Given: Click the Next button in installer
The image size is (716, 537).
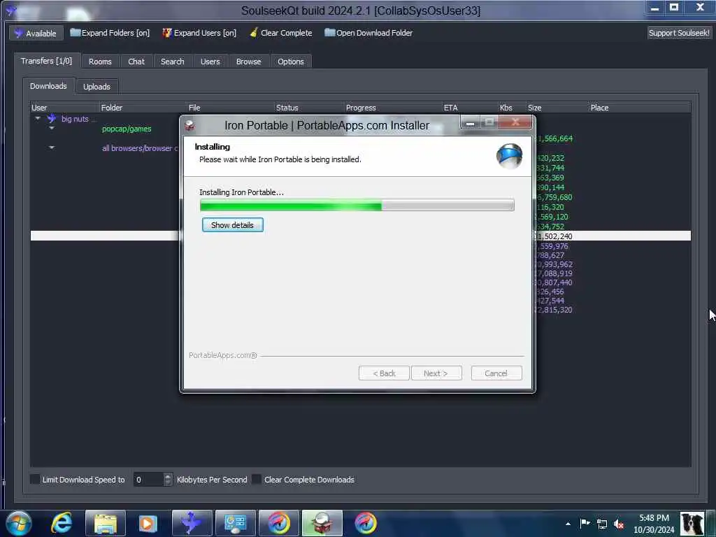Looking at the screenshot, I should click(436, 373).
